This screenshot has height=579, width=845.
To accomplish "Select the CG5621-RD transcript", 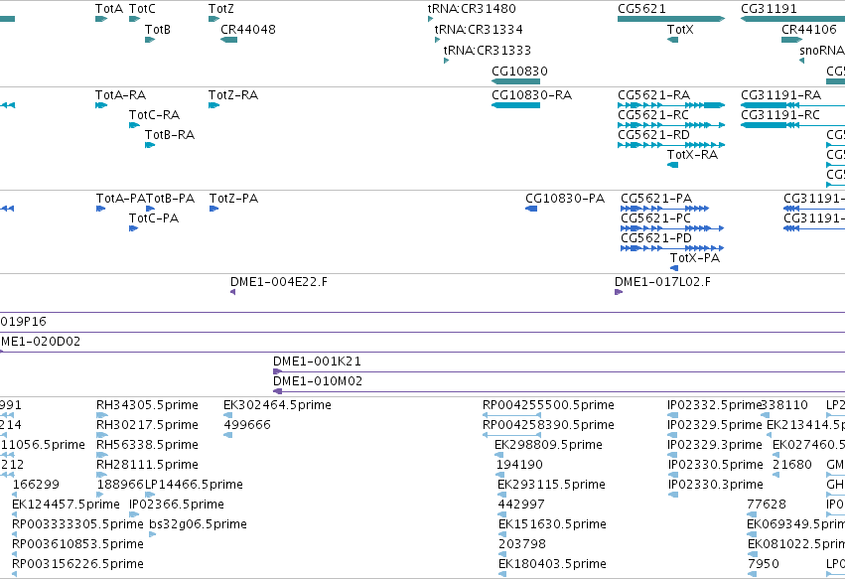I will coord(671,145).
